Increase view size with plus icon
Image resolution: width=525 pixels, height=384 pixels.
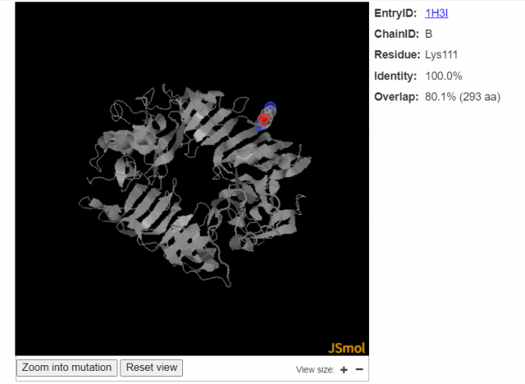pos(344,369)
